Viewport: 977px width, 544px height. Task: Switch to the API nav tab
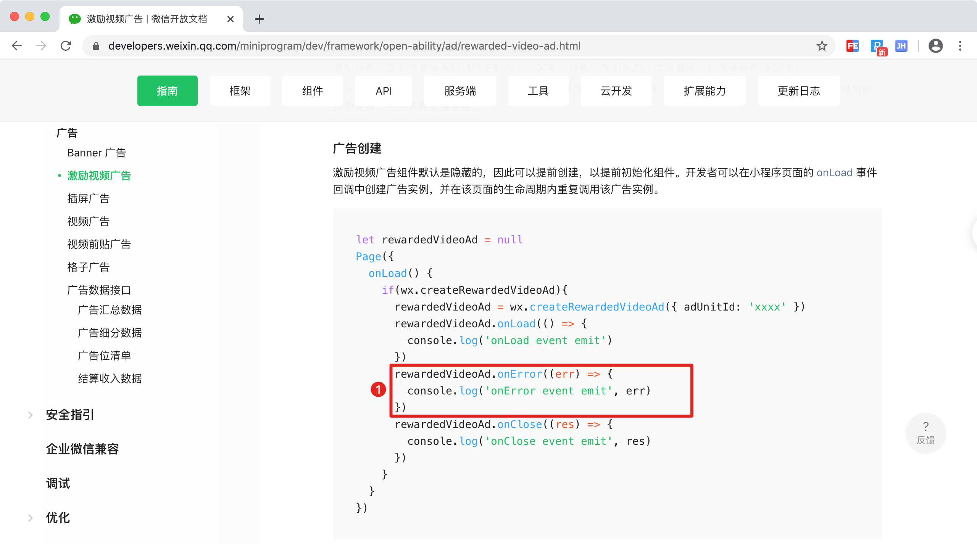pos(384,91)
